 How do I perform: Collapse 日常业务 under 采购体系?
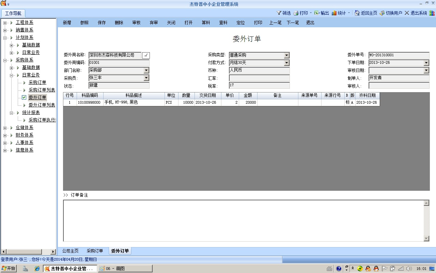(12, 75)
